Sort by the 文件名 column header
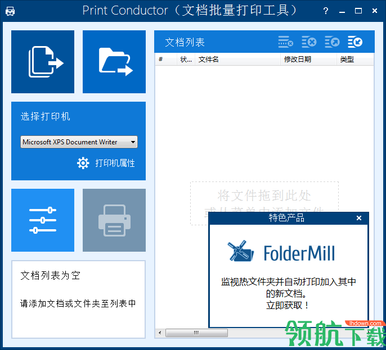 tap(238, 59)
